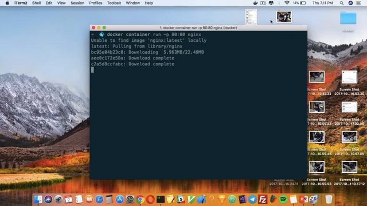The width and height of the screenshot is (367, 206).
Task: Open Sketch diamond icon in dock
Action: point(222,199)
